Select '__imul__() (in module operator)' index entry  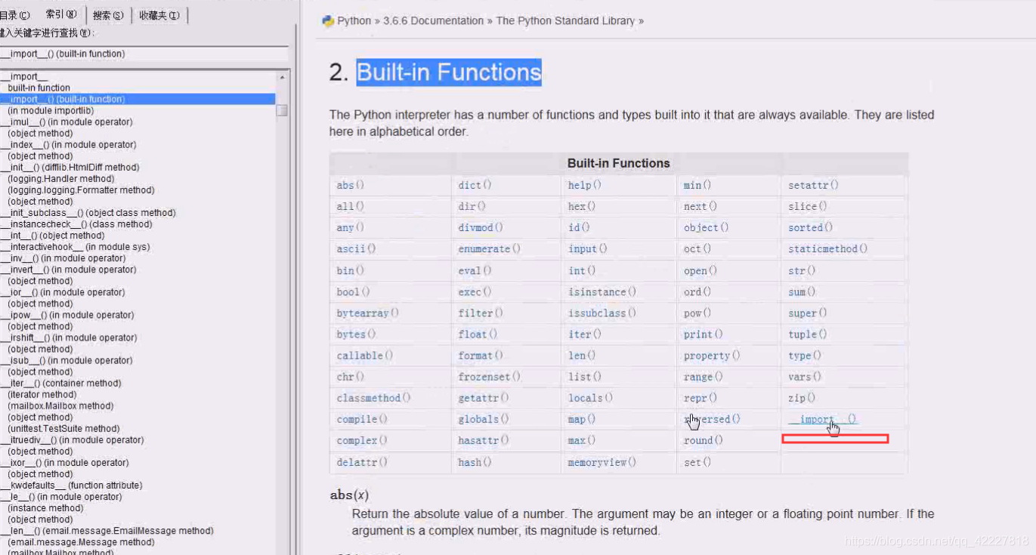66,122
